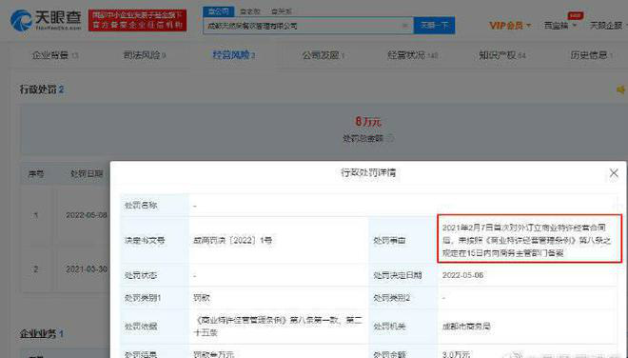
Task: Click the authority value 成都市商务局
Action: coord(466,327)
